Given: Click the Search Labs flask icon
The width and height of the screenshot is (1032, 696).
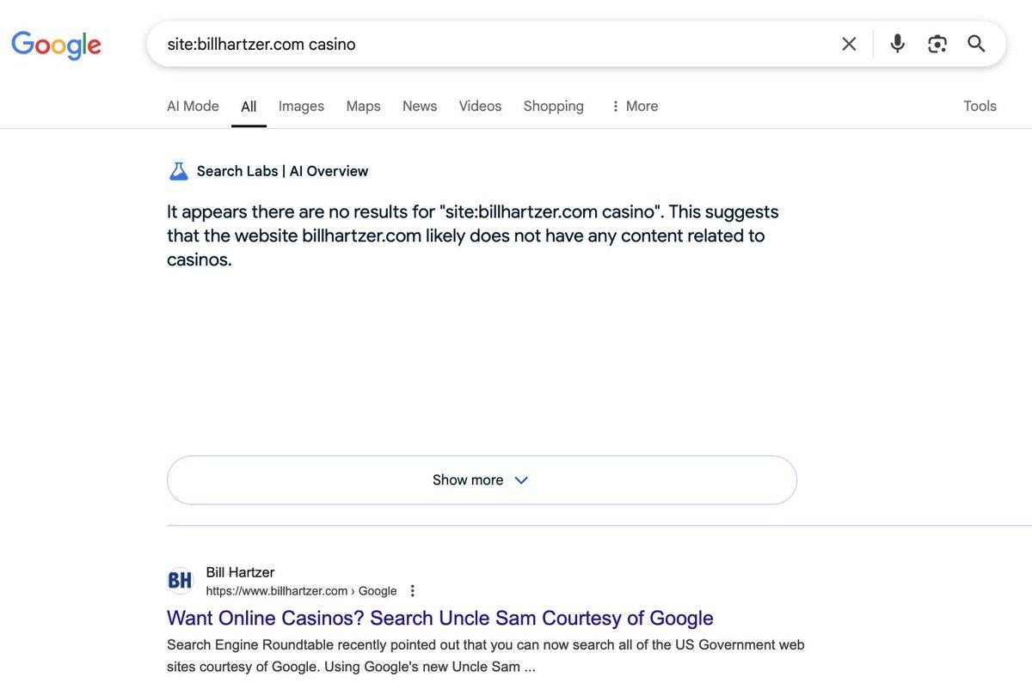Looking at the screenshot, I should pos(178,171).
